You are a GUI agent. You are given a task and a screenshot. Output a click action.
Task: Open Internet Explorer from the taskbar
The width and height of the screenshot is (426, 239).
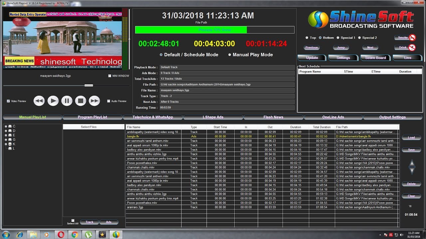[x=20, y=235]
